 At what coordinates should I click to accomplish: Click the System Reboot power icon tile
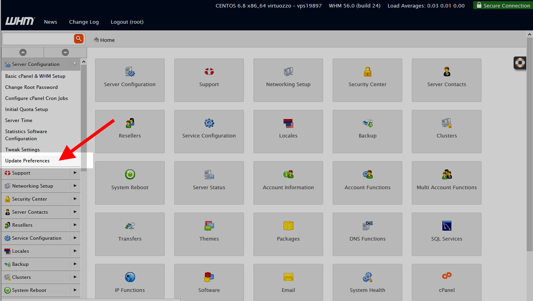(129, 182)
